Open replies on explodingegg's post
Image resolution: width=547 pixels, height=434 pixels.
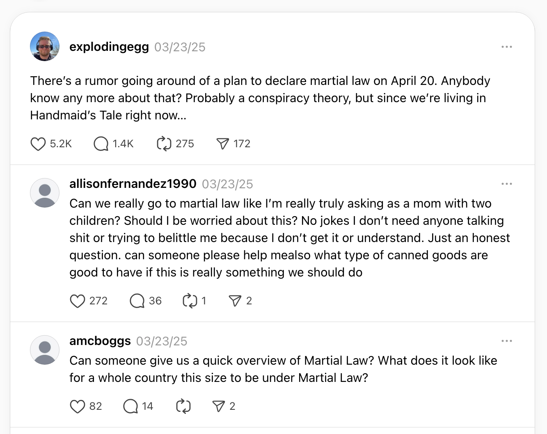pos(101,144)
